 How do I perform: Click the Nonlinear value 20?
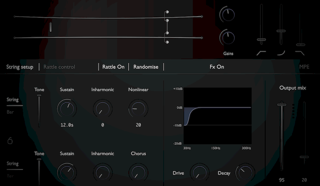click(x=138, y=125)
